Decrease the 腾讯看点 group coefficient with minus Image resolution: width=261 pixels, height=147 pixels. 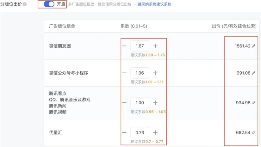pyautogui.click(x=124, y=103)
